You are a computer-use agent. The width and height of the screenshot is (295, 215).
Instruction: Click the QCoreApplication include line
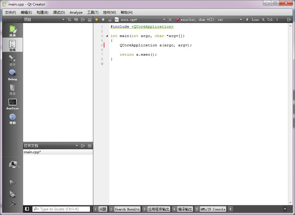click(142, 27)
